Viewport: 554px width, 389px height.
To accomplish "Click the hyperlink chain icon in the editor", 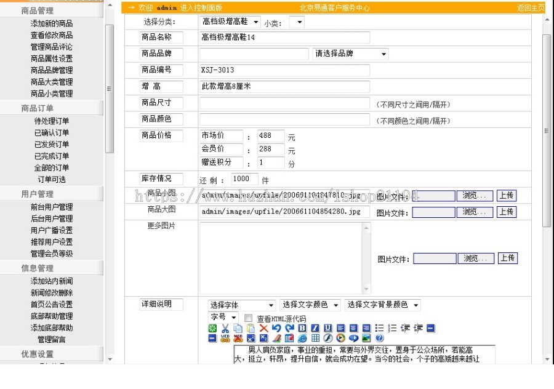I will point(226,337).
